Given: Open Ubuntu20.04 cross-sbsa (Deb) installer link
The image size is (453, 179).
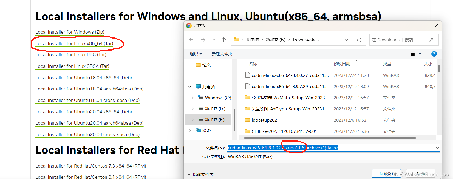Looking at the screenshot, I should coord(87,134).
